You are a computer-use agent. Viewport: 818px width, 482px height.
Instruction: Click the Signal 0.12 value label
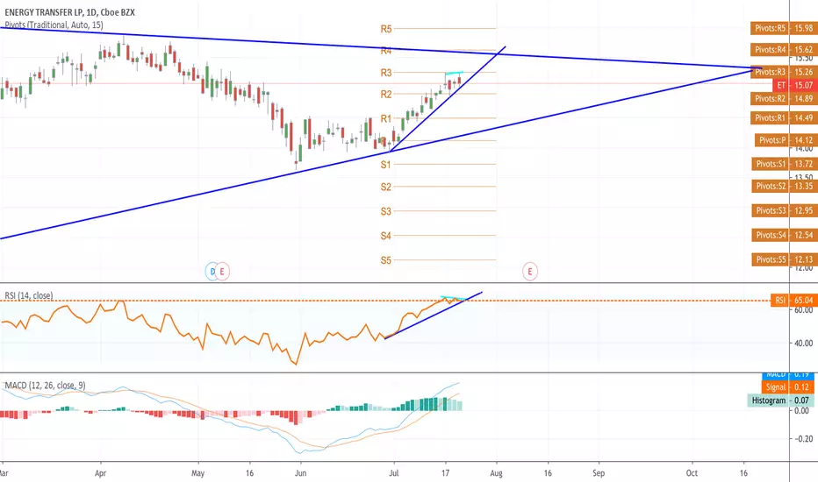point(787,387)
